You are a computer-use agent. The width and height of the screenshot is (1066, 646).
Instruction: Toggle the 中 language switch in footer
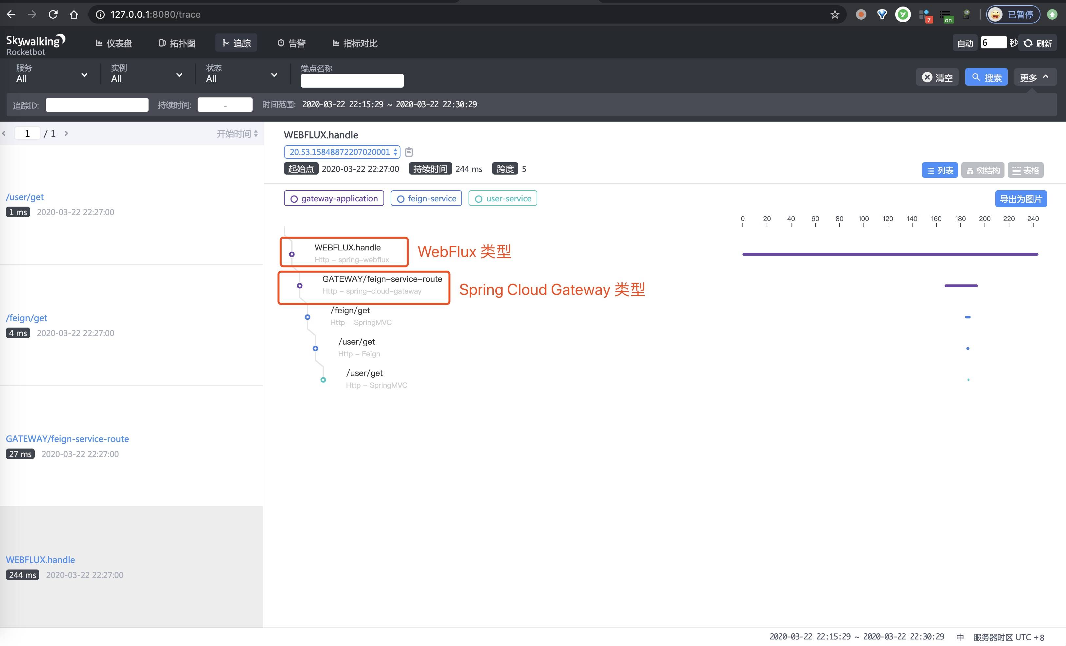[960, 637]
